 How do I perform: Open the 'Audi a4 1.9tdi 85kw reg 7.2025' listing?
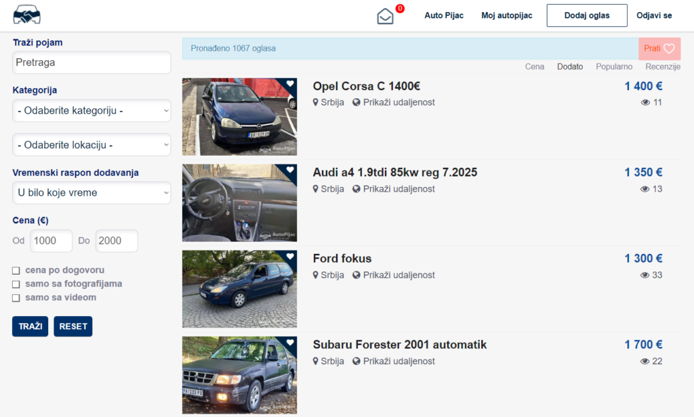click(x=395, y=173)
